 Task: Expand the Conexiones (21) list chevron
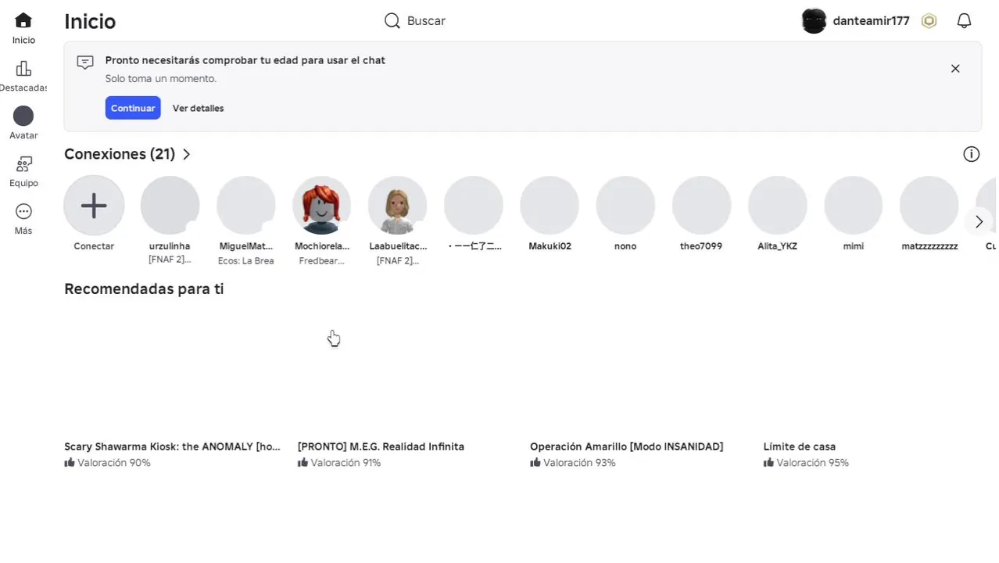[187, 155]
